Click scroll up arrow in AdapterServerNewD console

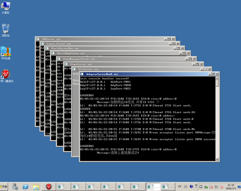point(217,78)
